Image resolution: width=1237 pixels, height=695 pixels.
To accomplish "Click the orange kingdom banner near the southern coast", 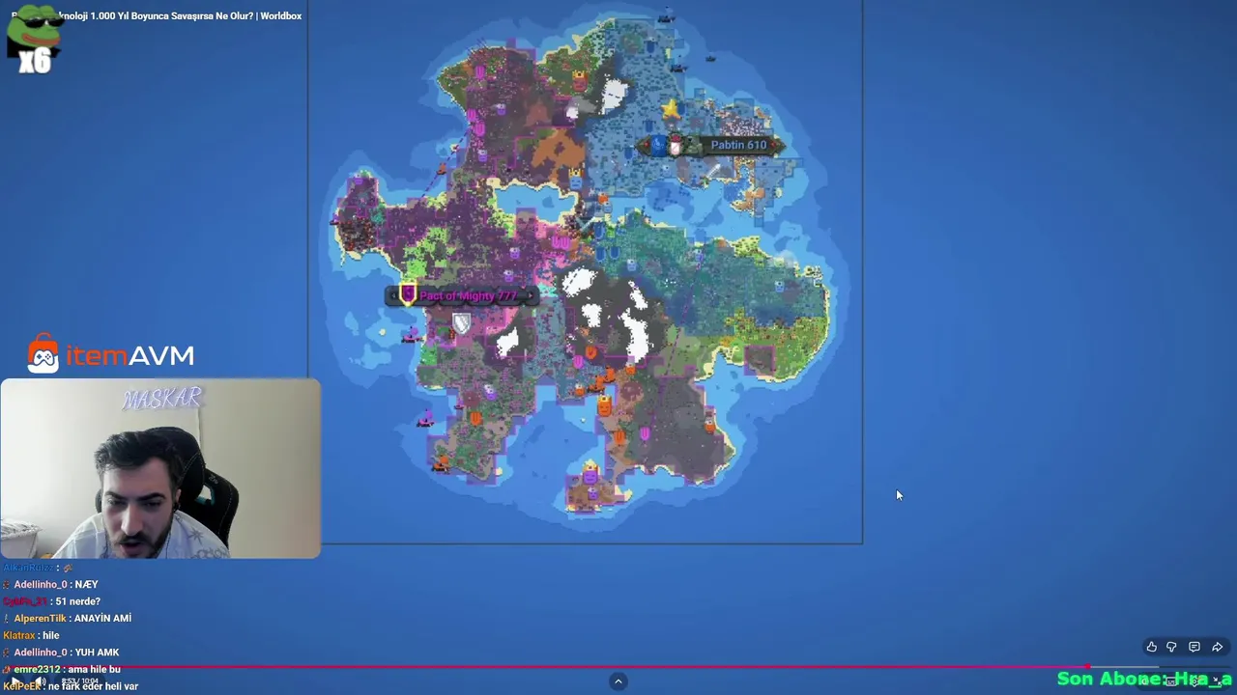I will pos(604,406).
